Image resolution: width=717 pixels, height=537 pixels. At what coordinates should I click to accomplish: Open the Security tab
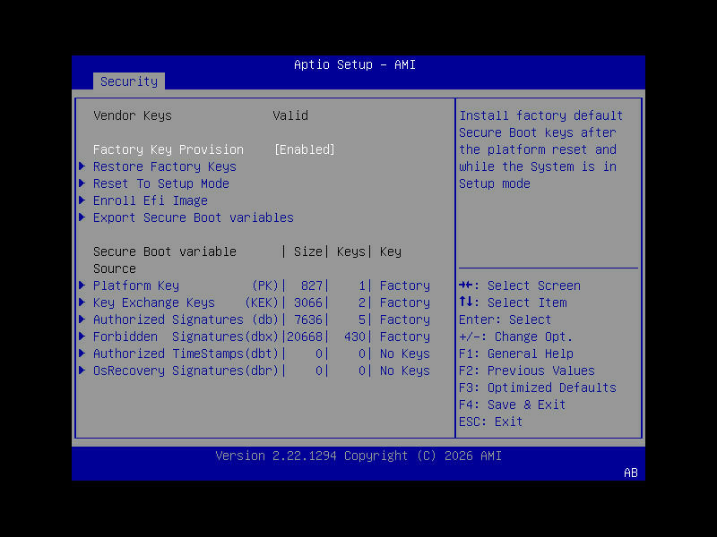[x=129, y=81]
